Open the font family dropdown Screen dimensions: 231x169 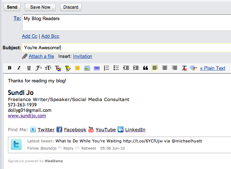pyautogui.click(x=38, y=68)
